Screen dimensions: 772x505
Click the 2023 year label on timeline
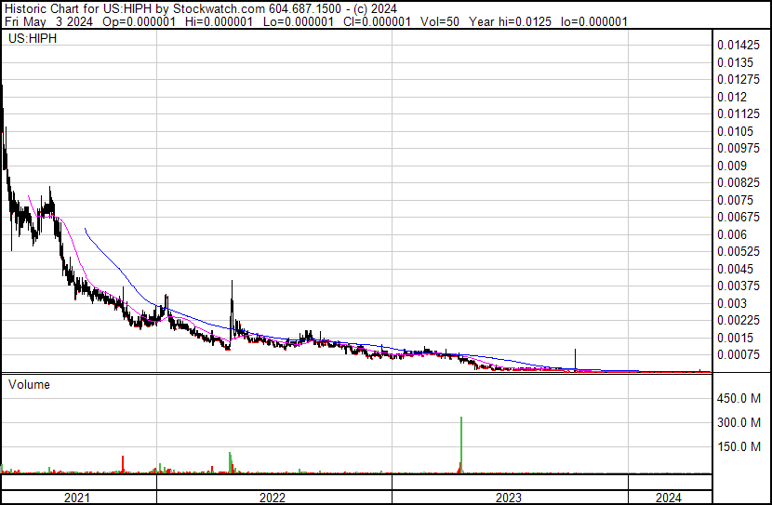pos(508,498)
